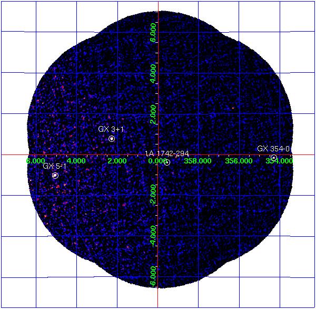Click the GX 3+1 source circle

[x=112, y=139]
